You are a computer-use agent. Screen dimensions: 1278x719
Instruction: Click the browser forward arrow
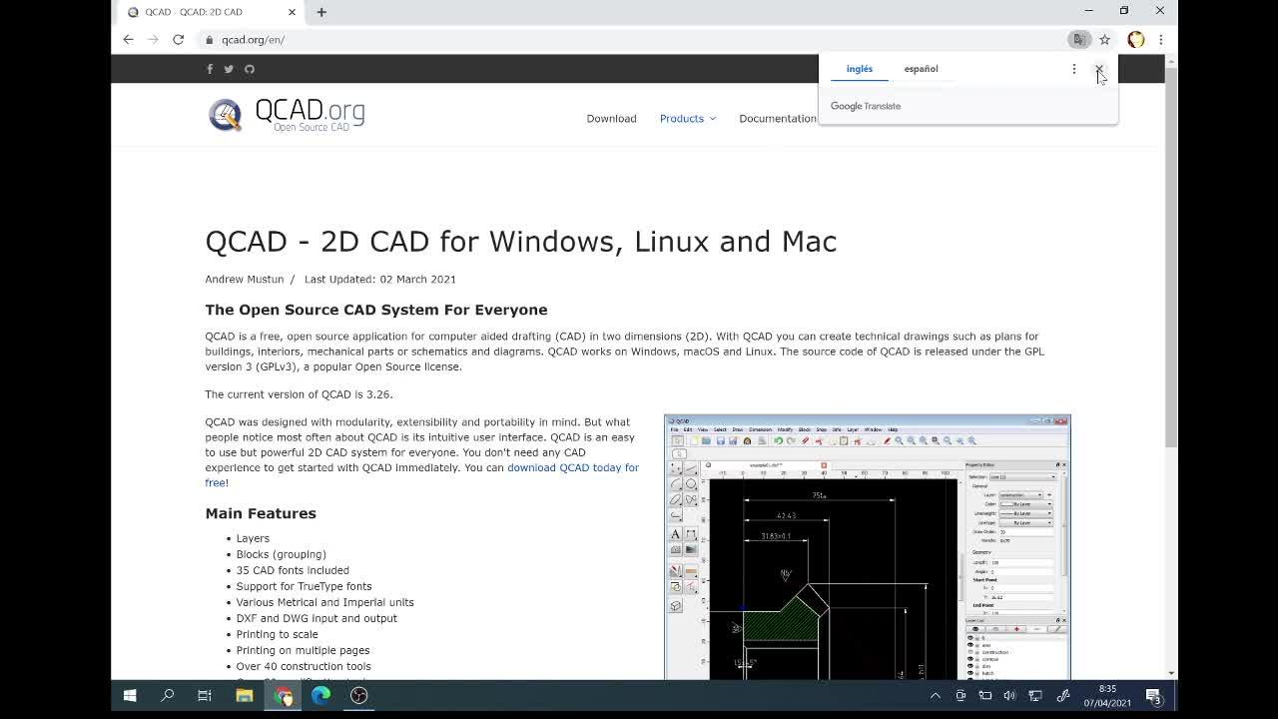coord(153,39)
